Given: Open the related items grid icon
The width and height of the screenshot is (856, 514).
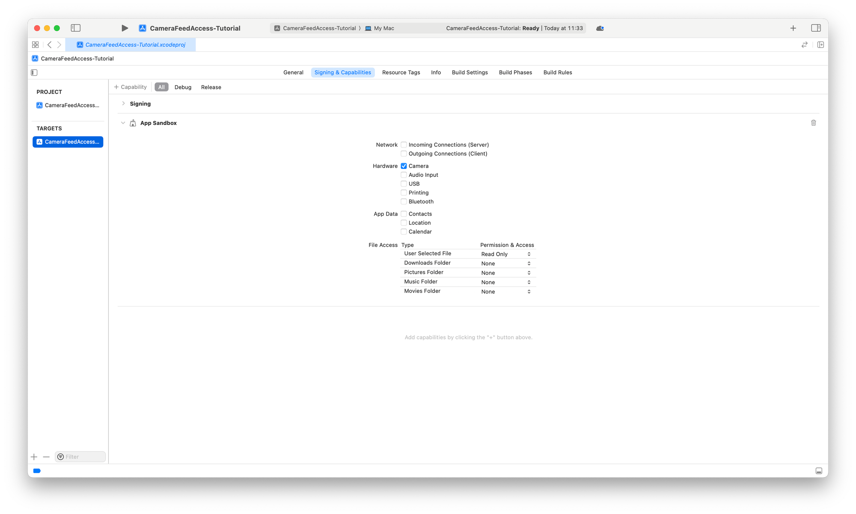Looking at the screenshot, I should (x=36, y=45).
